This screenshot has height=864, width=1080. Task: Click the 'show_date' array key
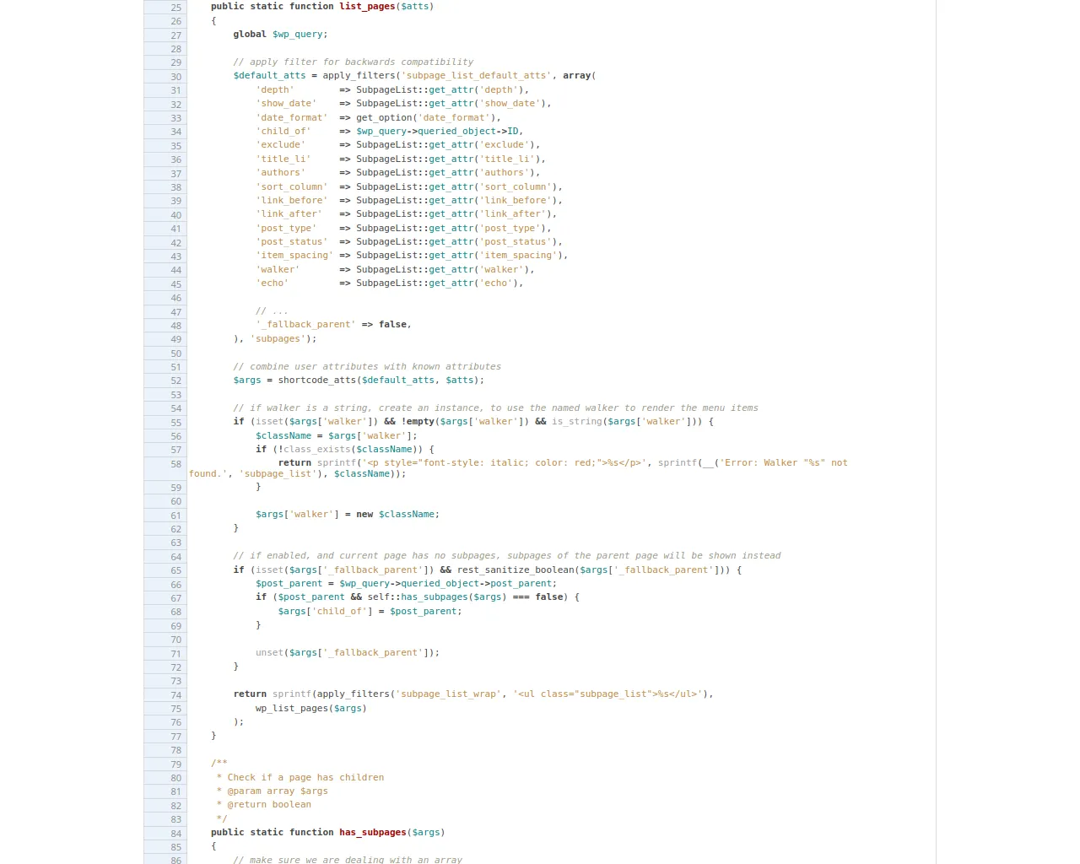(x=286, y=104)
